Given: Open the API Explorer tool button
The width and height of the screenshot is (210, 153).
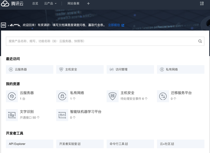Looking at the screenshot, I should click(x=30, y=144).
